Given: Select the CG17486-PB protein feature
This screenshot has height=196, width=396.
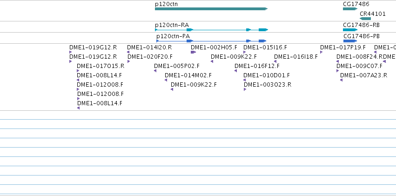Looking at the screenshot, I should pos(350,41).
